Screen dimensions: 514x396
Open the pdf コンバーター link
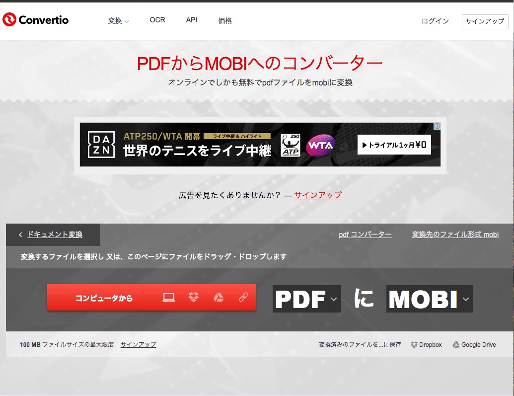coord(365,235)
